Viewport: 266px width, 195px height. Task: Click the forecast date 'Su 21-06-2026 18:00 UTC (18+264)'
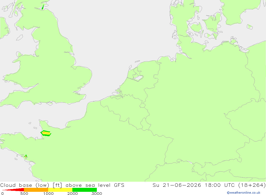tap(209, 185)
